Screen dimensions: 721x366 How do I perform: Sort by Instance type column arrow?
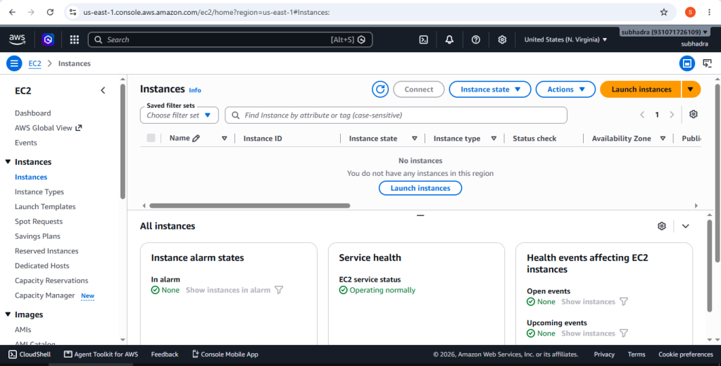pyautogui.click(x=494, y=139)
